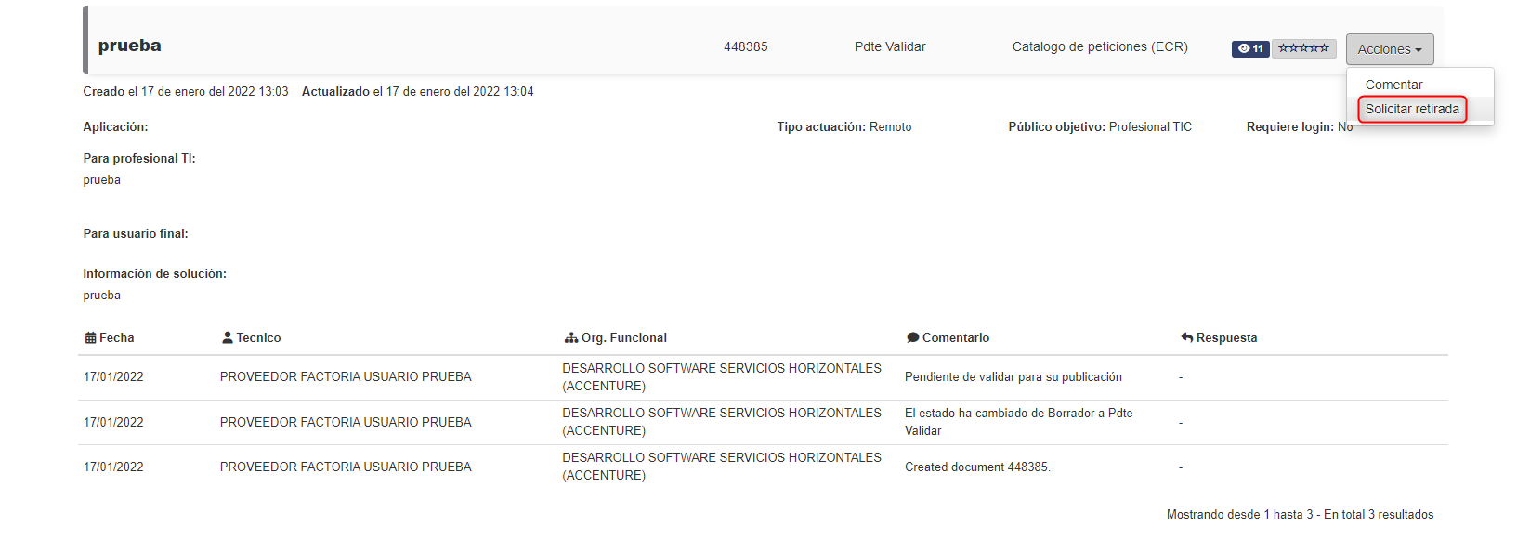Click the calendar icon beside Fecha

pyautogui.click(x=90, y=338)
